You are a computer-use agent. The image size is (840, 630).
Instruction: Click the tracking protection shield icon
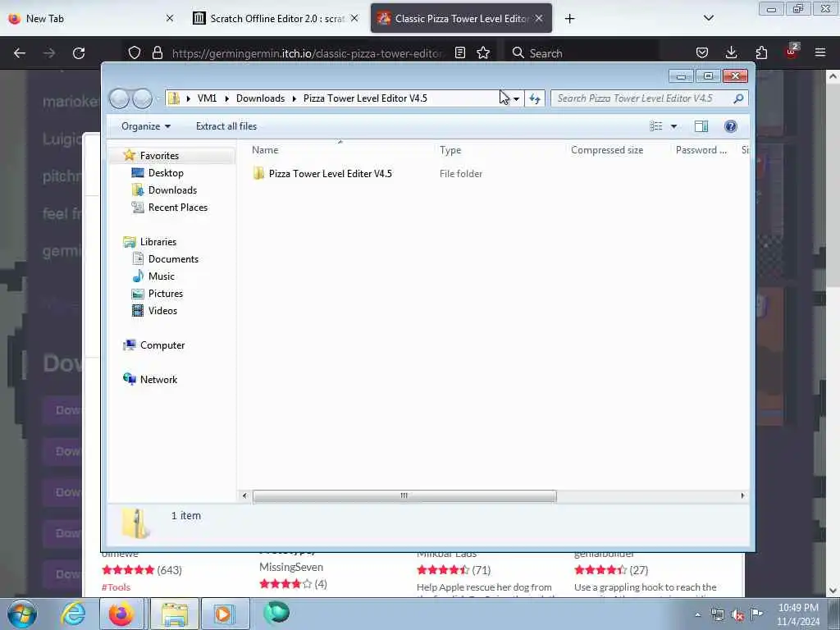coord(135,53)
